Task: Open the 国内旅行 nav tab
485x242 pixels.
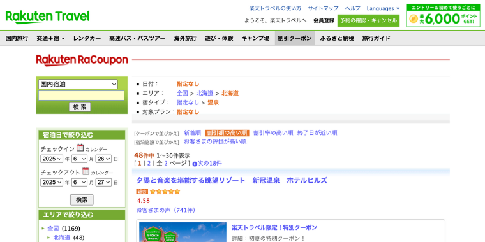Action: pyautogui.click(x=17, y=39)
